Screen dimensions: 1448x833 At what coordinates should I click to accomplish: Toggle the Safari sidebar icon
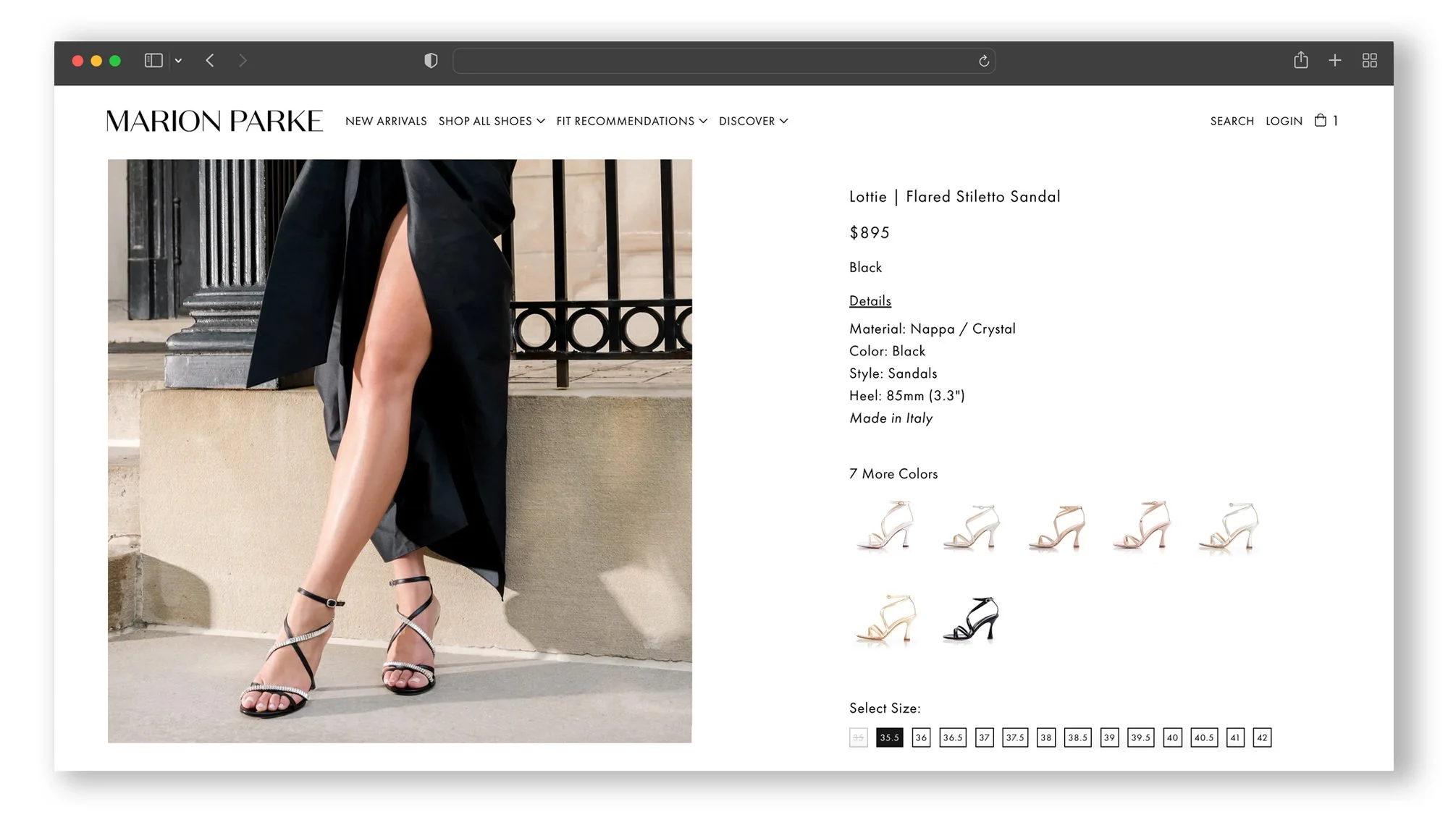153,61
